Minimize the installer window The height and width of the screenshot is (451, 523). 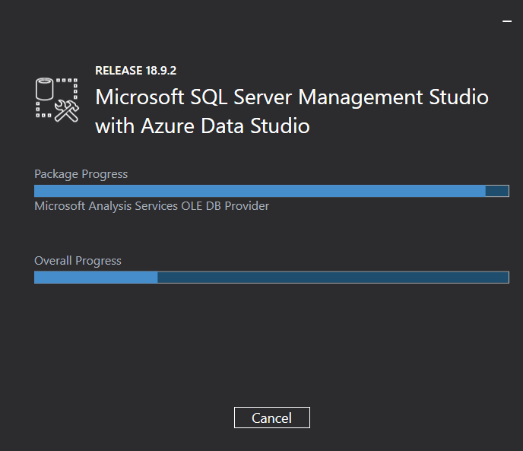click(507, 21)
